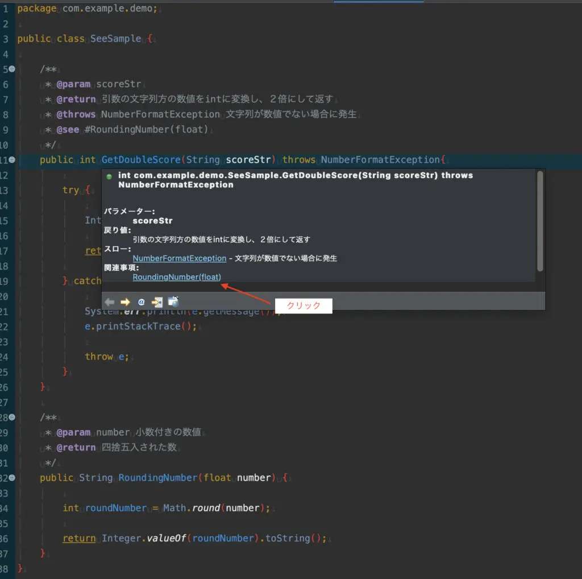
Task: Click e.printStackTrace() call on line 22
Action: [x=141, y=326]
